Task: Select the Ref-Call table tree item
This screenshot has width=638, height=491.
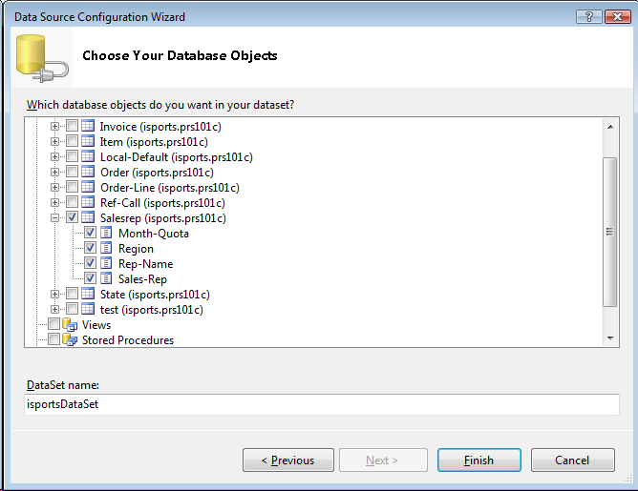Action: [162, 203]
